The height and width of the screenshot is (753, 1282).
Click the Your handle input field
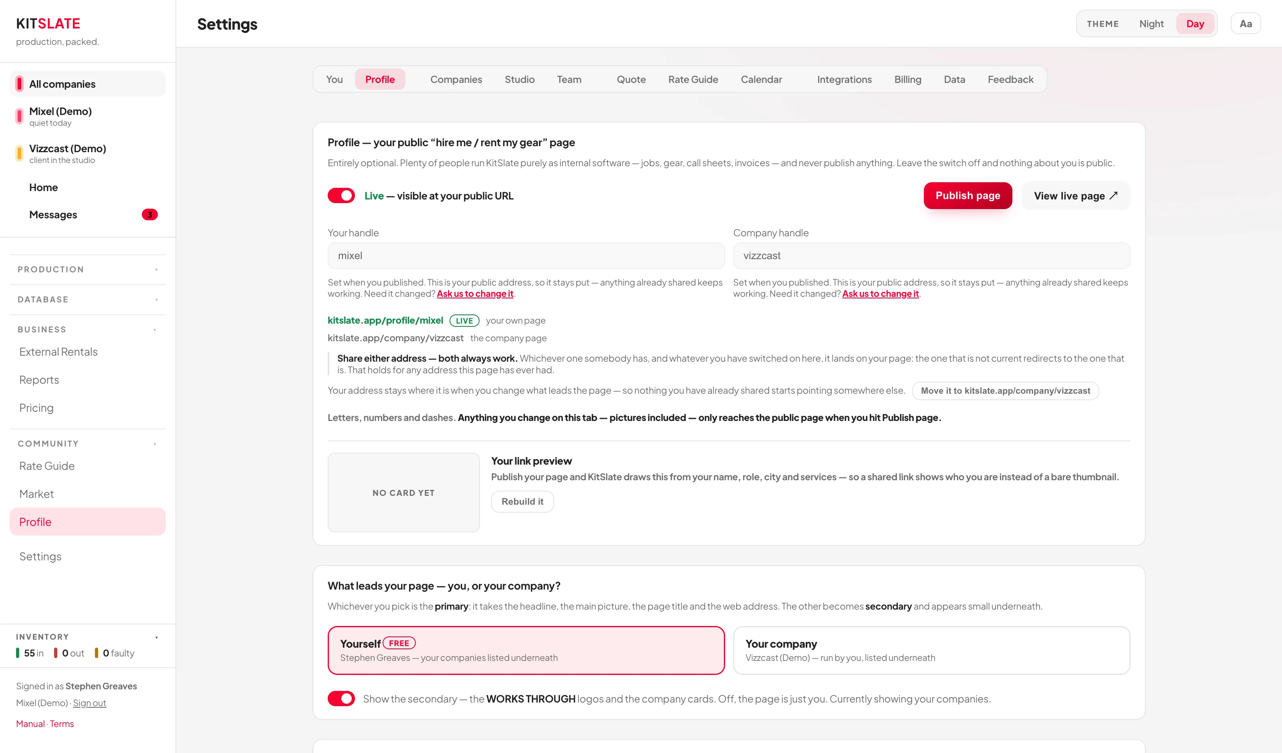coord(526,256)
